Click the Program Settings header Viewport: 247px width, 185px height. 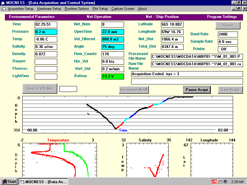pyautogui.click(x=222, y=17)
